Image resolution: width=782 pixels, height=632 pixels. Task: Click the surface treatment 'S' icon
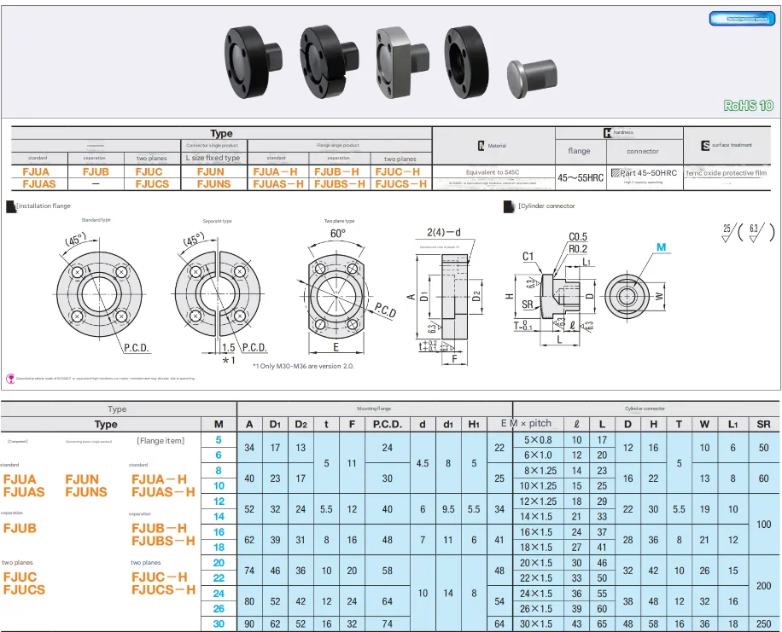705,146
